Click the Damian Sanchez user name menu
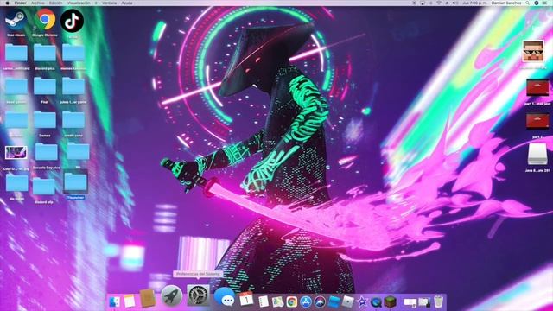The image size is (553, 311). pyautogui.click(x=506, y=3)
